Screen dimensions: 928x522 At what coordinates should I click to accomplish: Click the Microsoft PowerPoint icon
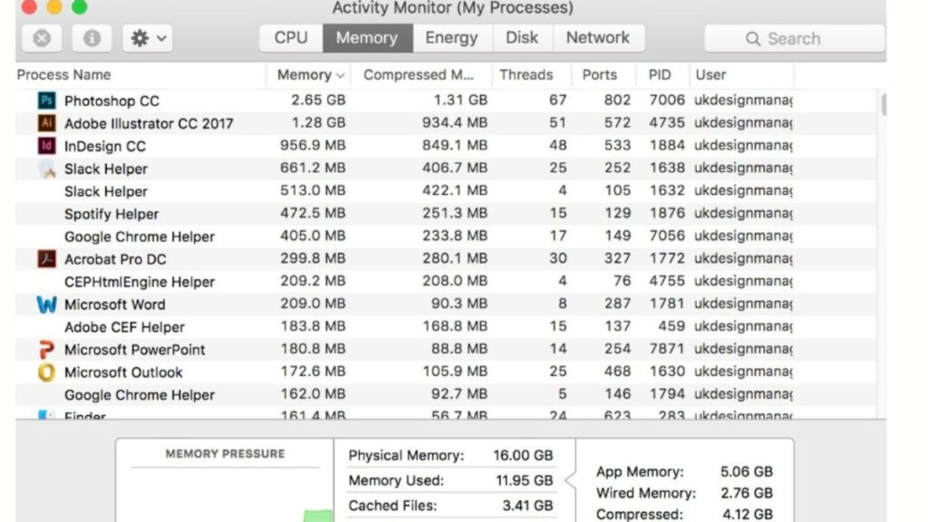47,349
